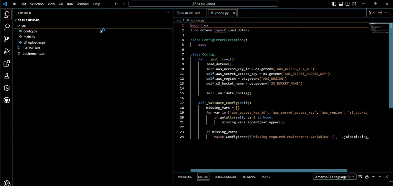393x186 pixels.
Task: Select the config.py editor tab
Action: (x=222, y=13)
